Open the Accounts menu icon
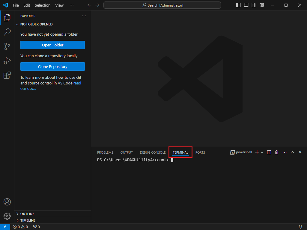Screen dimensions: 307x230 7,202
